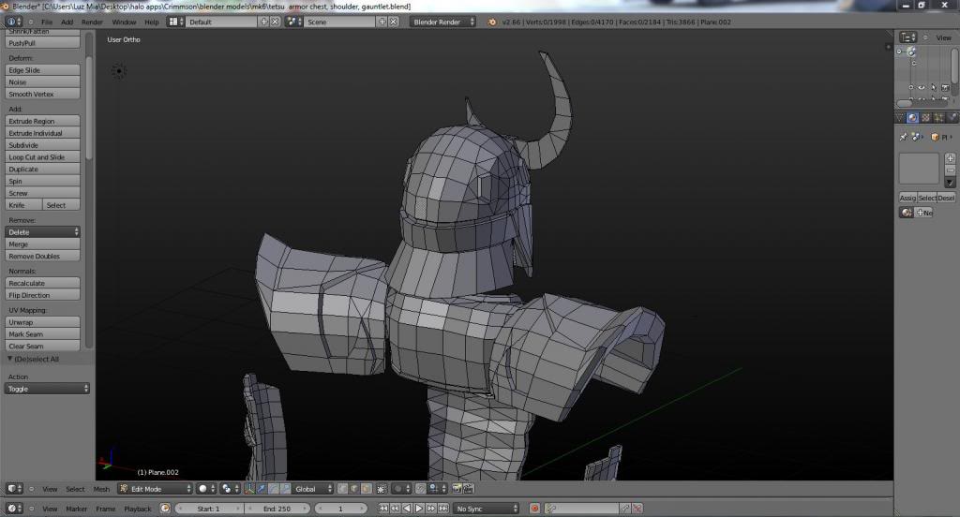Select the Material properties tab icon
The width and height of the screenshot is (960, 517).
tap(912, 118)
